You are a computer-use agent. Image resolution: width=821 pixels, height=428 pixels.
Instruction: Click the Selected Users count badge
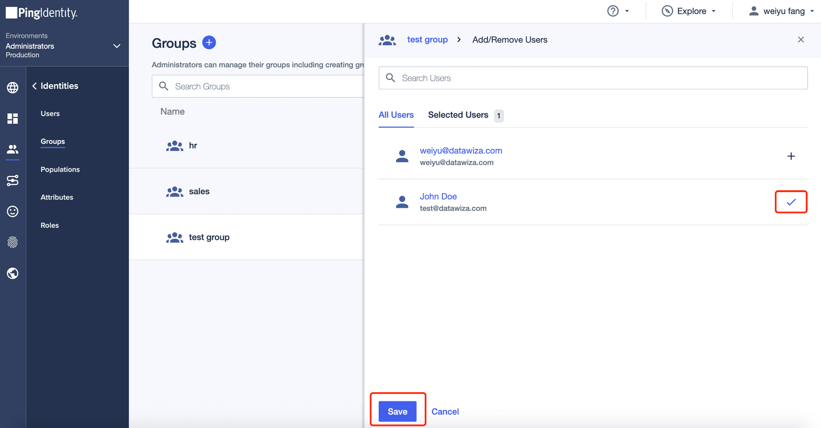(499, 116)
